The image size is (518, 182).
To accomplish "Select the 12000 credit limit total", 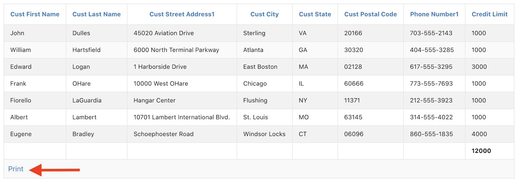I will 481,151.
